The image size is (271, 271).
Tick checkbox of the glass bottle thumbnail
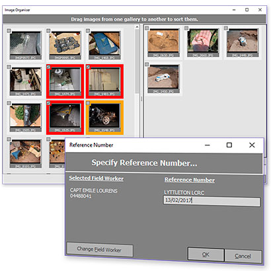(x=9, y=30)
